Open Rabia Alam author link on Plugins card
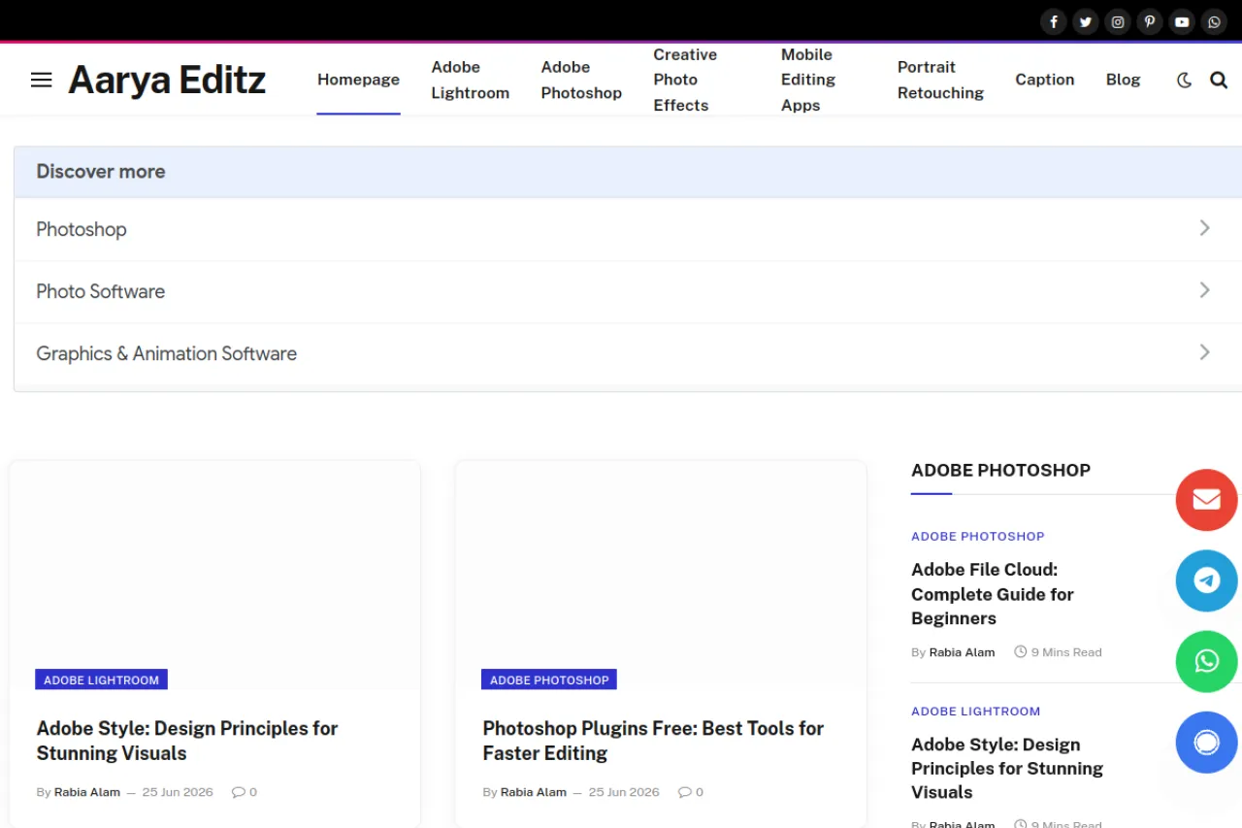 coord(534,792)
